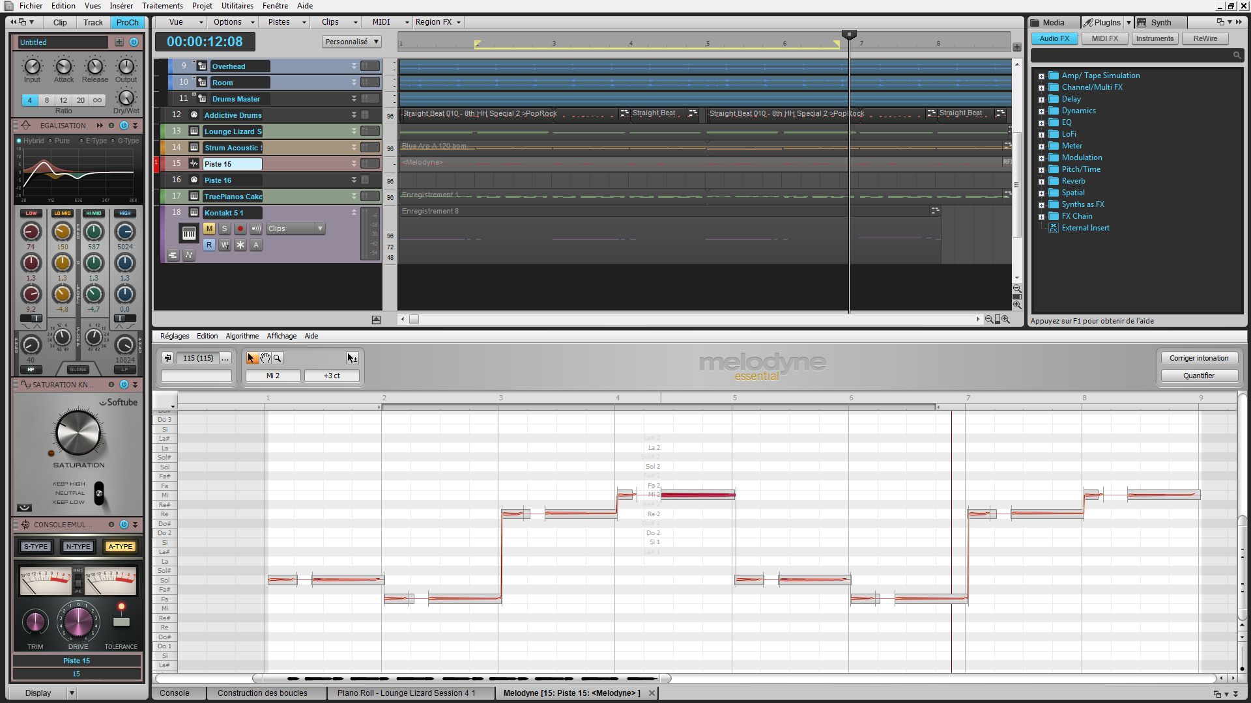Click the input echo icon on Kontakt track
The image size is (1251, 703).
(255, 229)
